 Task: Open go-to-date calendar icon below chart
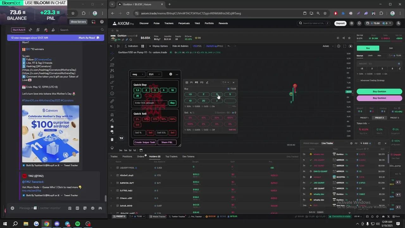coord(141,150)
